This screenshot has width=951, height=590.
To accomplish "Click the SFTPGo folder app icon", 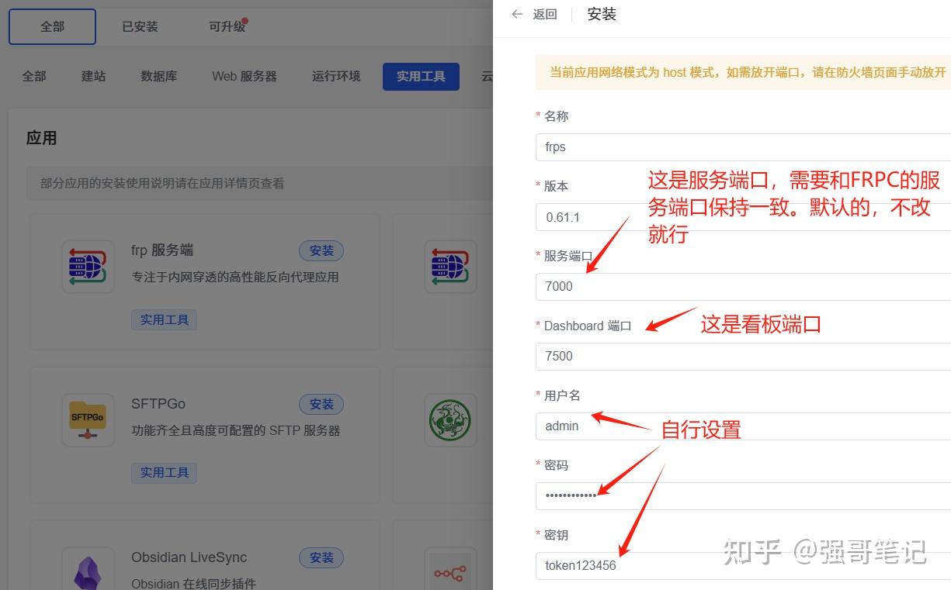I will pos(88,419).
